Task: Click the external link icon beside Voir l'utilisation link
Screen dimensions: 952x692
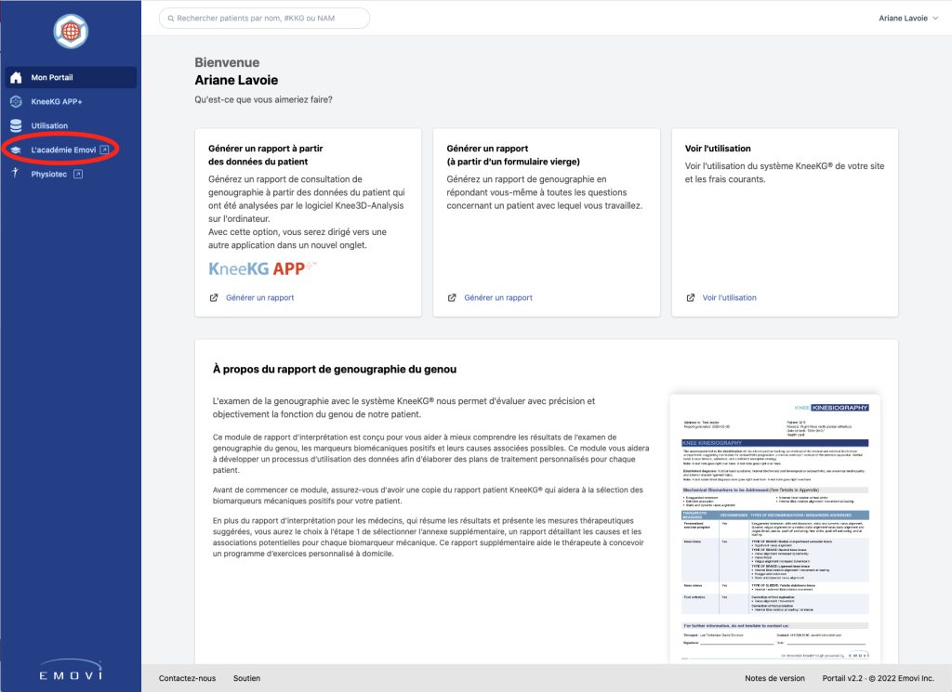Action: pos(691,298)
